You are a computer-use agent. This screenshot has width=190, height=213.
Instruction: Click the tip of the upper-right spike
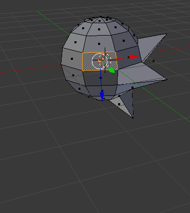(x=166, y=35)
